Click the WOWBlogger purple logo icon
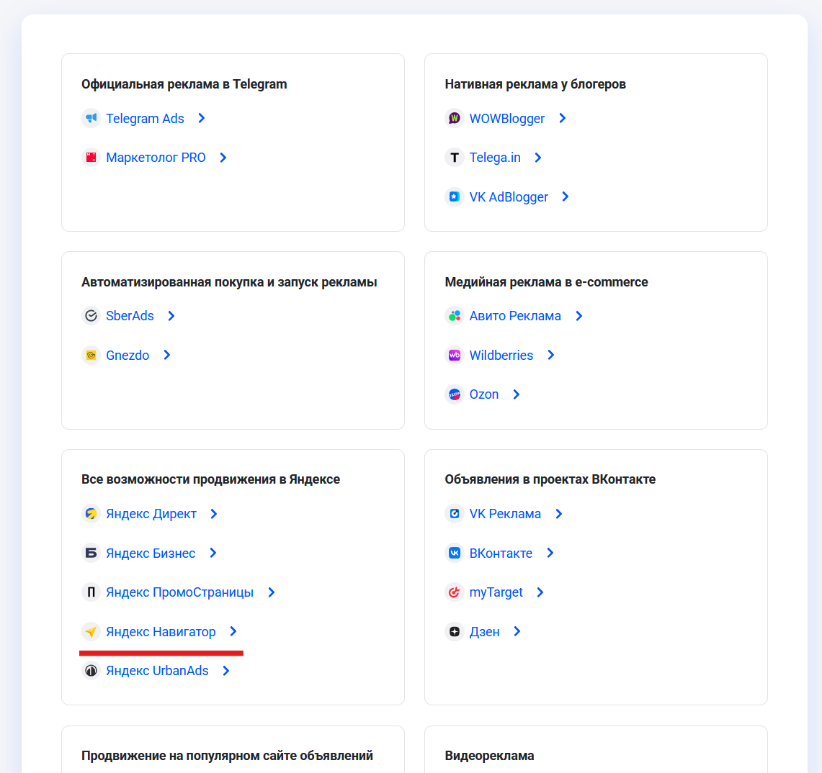The width and height of the screenshot is (822, 773). click(x=454, y=118)
